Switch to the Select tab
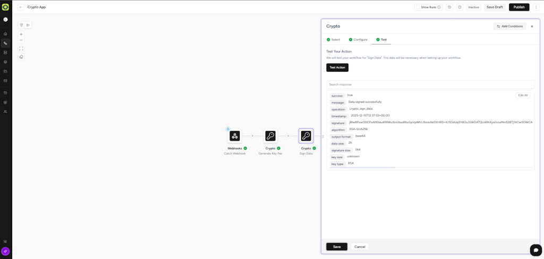 tap(333, 40)
